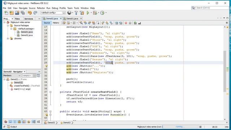Viewport: 231px width, 130px height.
Task: Click the Open Project toolbar icon
Action: pyautogui.click(x=17, y=13)
